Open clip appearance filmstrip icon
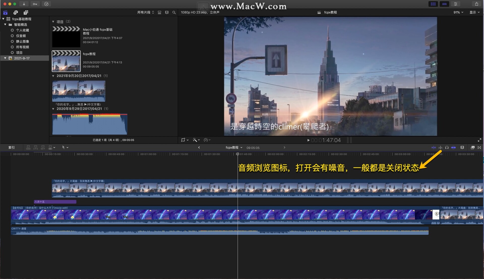This screenshot has height=279, width=484. 462,147
